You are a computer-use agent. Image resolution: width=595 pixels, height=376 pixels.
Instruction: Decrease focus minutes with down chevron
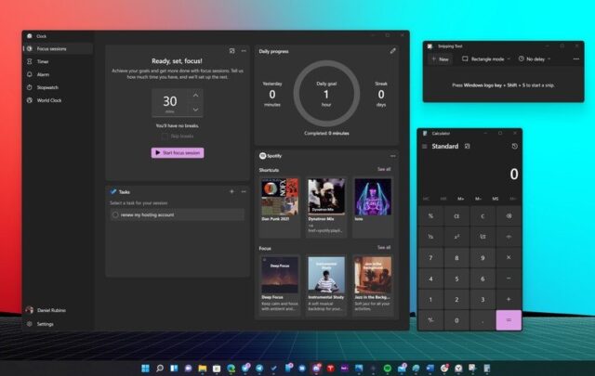(195, 110)
